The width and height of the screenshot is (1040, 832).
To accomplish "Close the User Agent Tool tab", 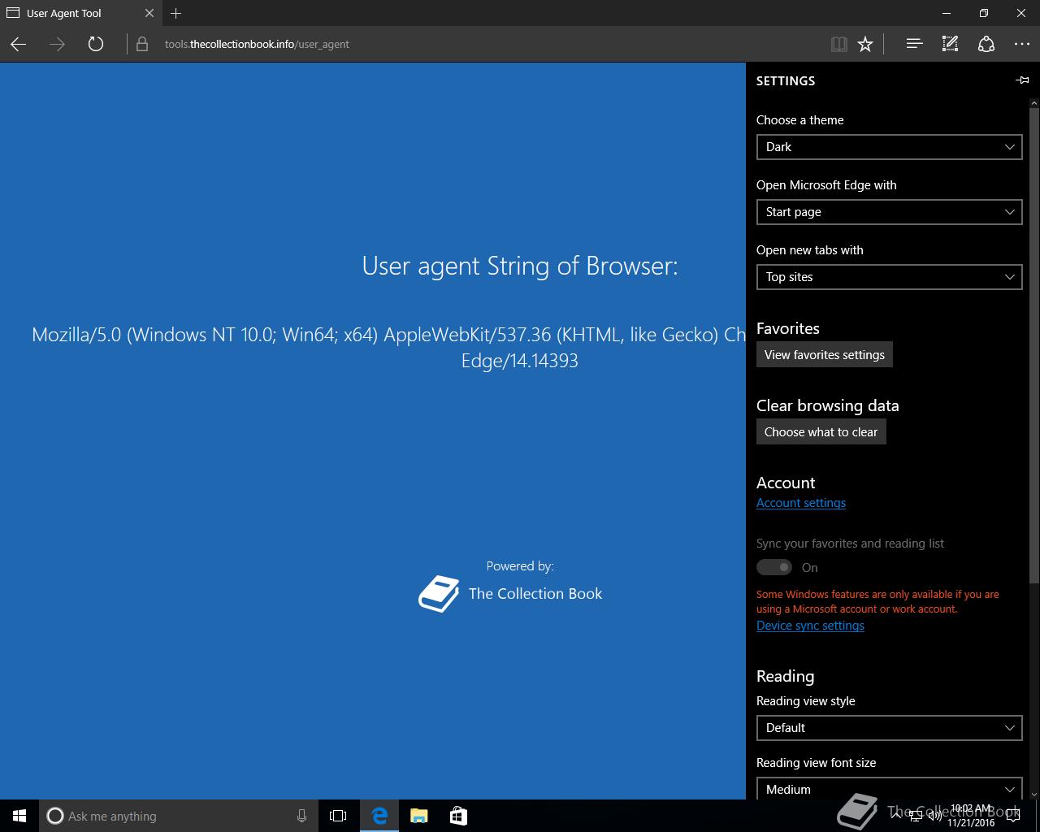I will tap(149, 13).
